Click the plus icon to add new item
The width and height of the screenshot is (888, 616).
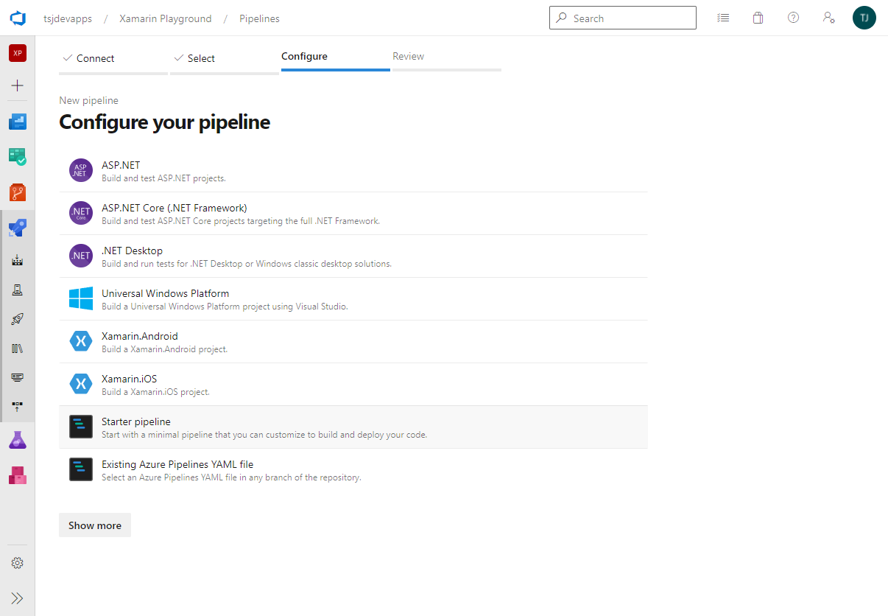pos(18,85)
